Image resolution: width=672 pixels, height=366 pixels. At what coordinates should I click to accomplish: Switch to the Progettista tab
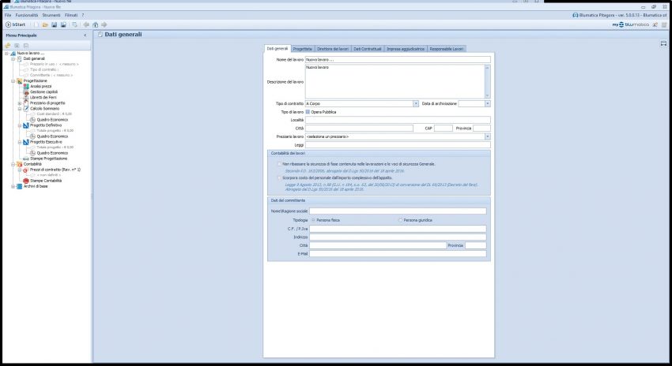click(x=303, y=49)
